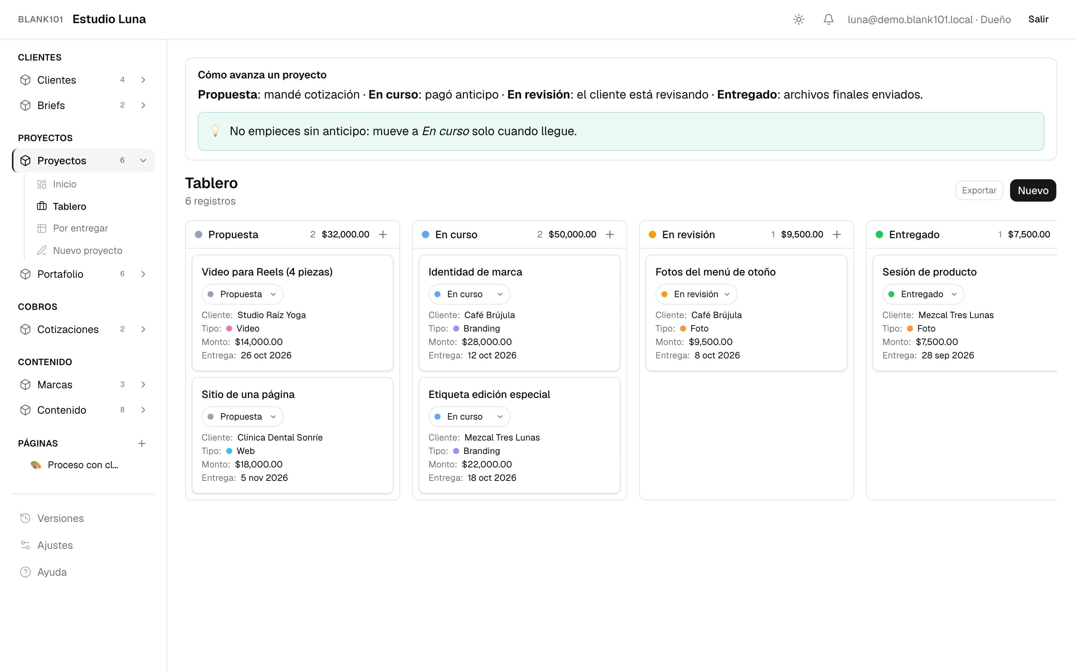Click the Exportar button
The height and width of the screenshot is (672, 1075).
pyautogui.click(x=979, y=190)
